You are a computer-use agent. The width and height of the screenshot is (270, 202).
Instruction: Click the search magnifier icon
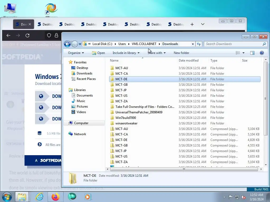pos(264,44)
